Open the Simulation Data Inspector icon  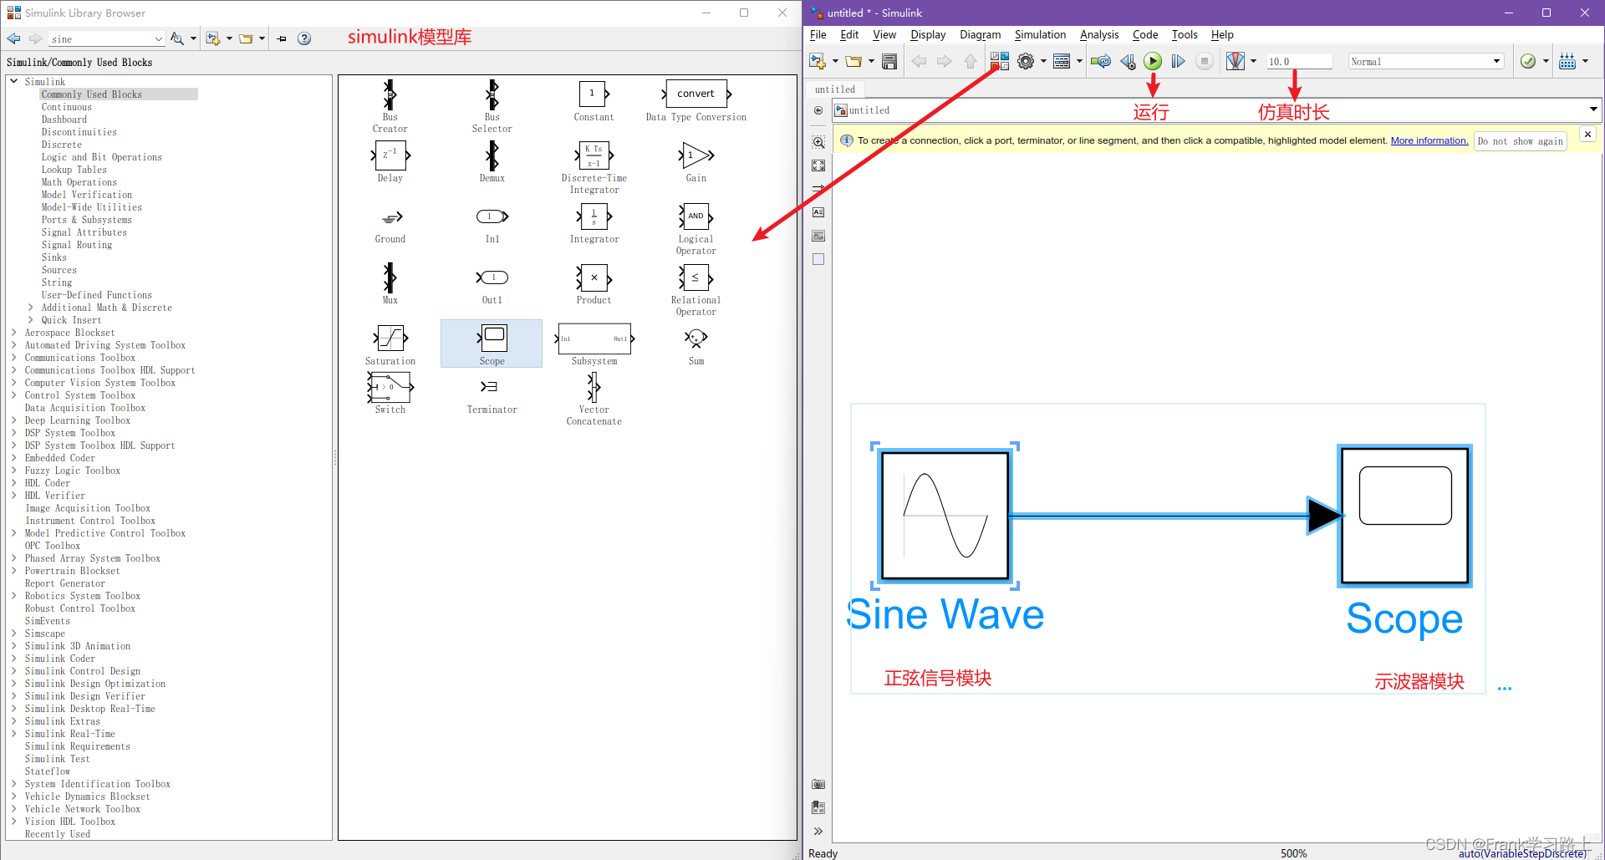click(1236, 61)
